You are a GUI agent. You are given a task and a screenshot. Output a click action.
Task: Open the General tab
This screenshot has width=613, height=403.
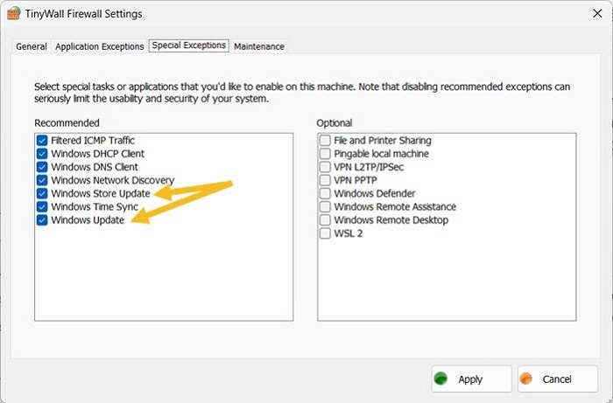pos(32,46)
